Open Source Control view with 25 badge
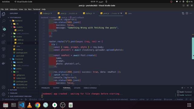The image size is (194, 109). coord(4,28)
